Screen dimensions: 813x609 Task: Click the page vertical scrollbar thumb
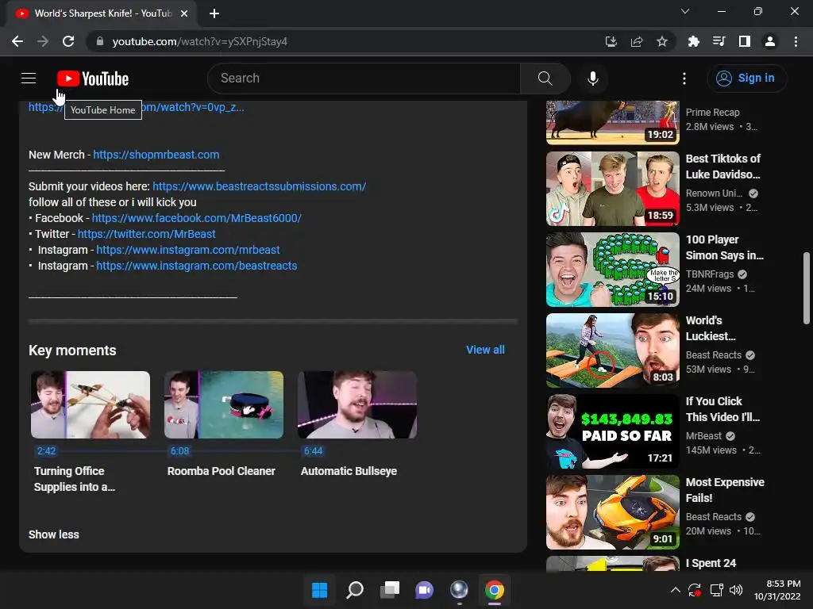pyautogui.click(x=807, y=288)
